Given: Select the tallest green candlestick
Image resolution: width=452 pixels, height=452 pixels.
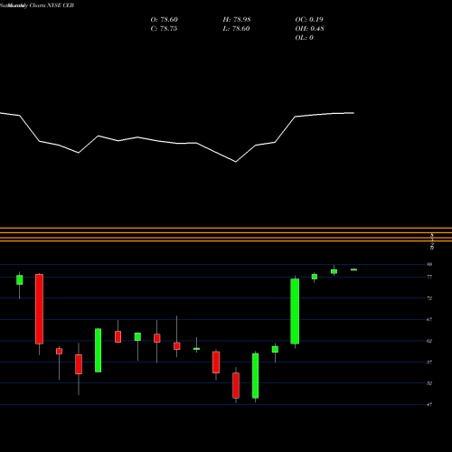Looking at the screenshot, I should (295, 311).
